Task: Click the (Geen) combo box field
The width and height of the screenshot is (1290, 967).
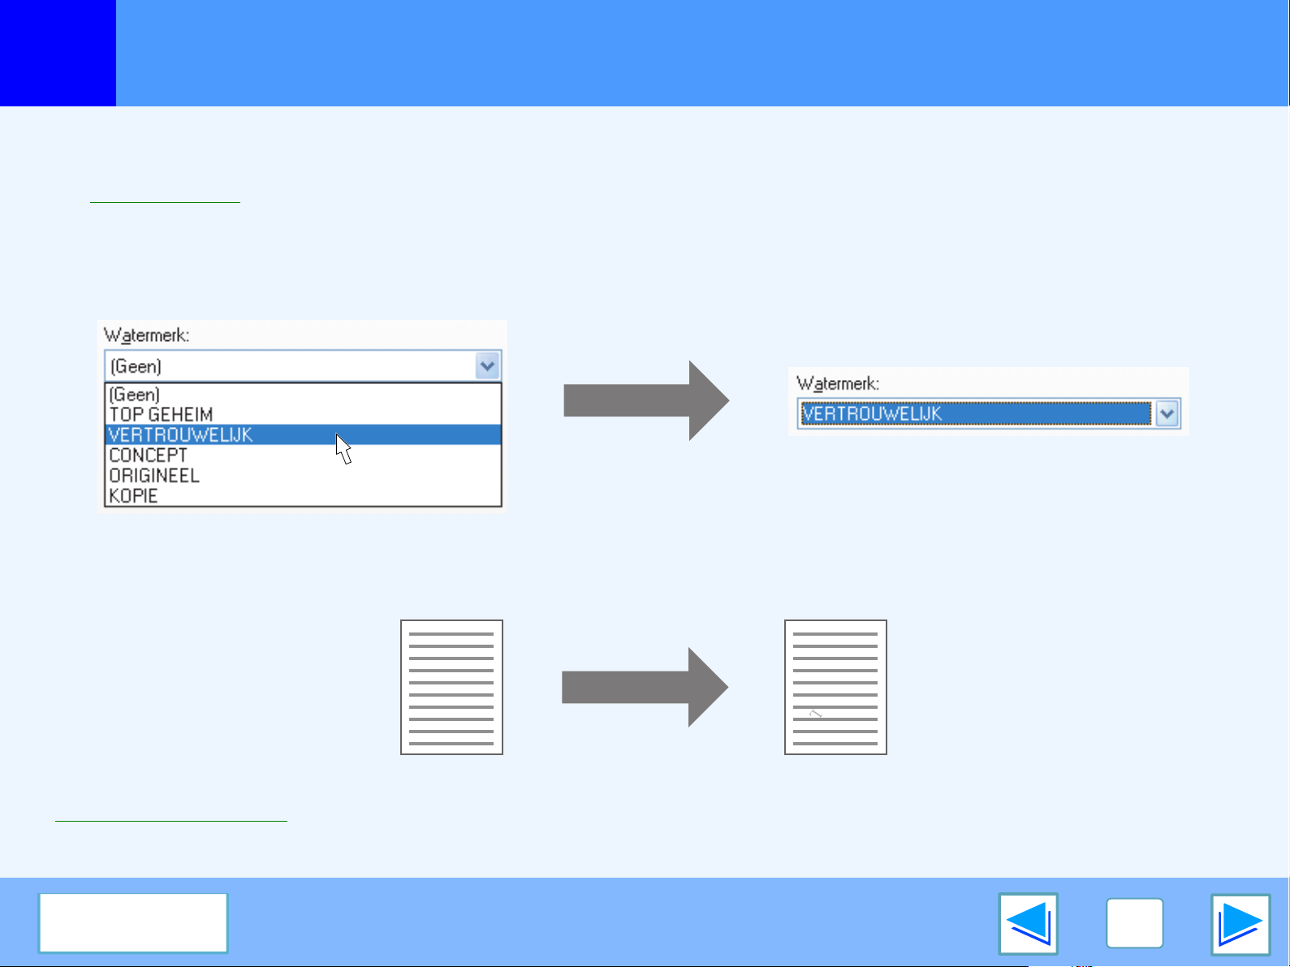Action: coord(289,366)
